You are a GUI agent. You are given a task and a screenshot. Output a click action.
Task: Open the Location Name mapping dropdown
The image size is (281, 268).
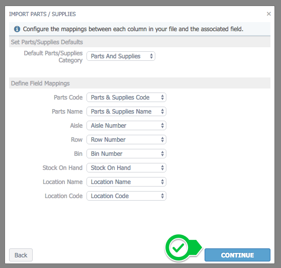126,182
